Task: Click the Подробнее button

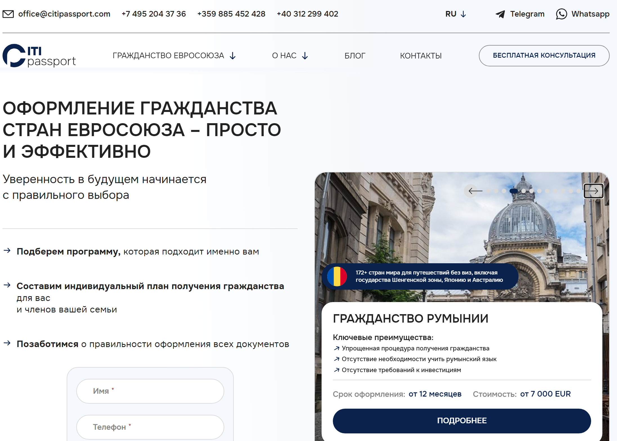Action: point(462,421)
